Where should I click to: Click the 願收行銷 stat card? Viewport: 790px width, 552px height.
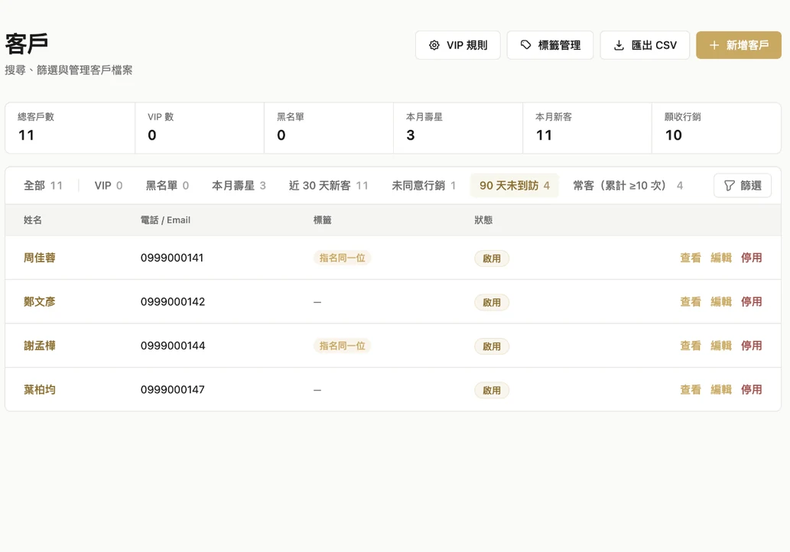tap(717, 128)
